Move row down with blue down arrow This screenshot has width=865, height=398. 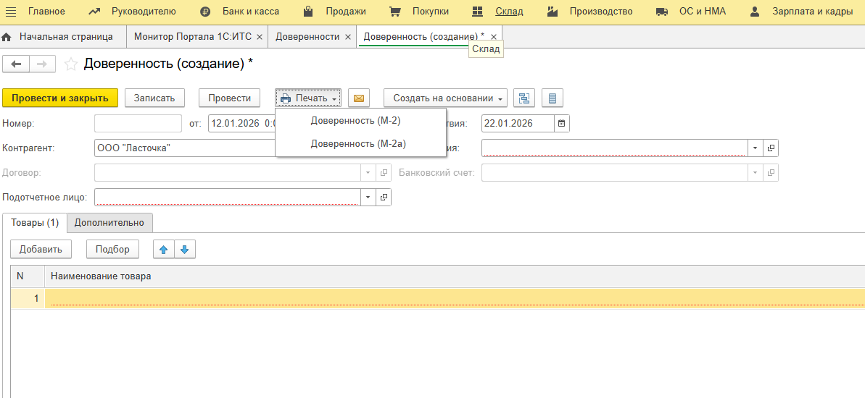(x=184, y=250)
